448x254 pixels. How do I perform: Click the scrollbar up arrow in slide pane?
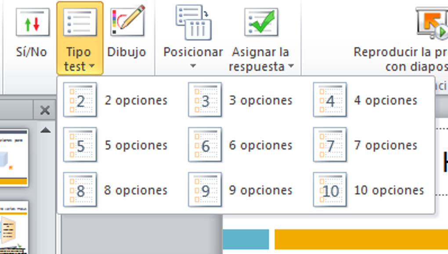45,130
